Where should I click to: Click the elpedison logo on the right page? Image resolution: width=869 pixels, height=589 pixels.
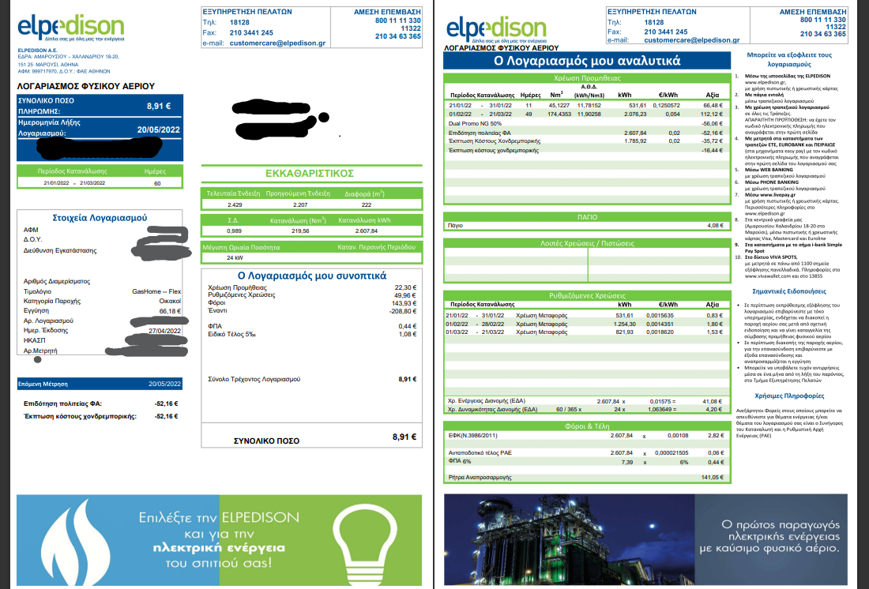coord(496,29)
